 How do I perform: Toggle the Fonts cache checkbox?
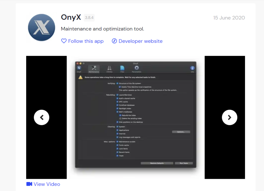point(117,145)
